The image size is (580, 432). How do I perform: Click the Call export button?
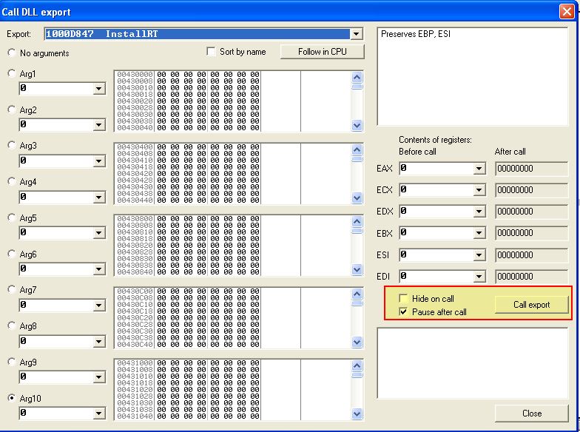pyautogui.click(x=531, y=305)
